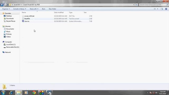Click the ReadMe file icon
The height and width of the screenshot is (95, 169).
23,18
